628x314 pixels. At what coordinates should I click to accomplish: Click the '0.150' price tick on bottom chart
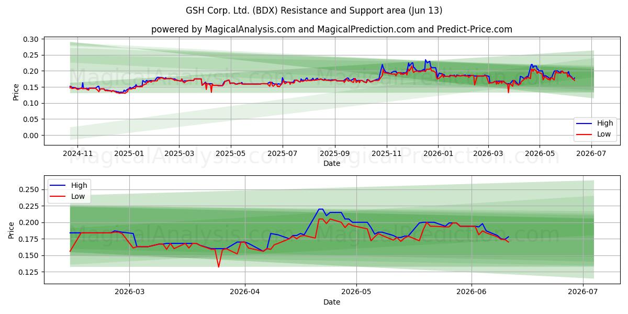pos(29,255)
